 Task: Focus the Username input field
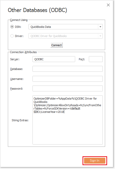[68, 79]
